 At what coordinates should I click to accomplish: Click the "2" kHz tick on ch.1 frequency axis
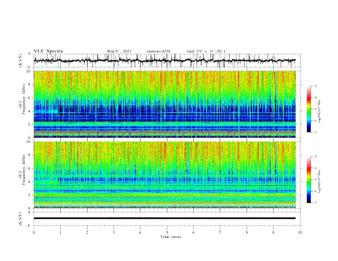click(30, 124)
